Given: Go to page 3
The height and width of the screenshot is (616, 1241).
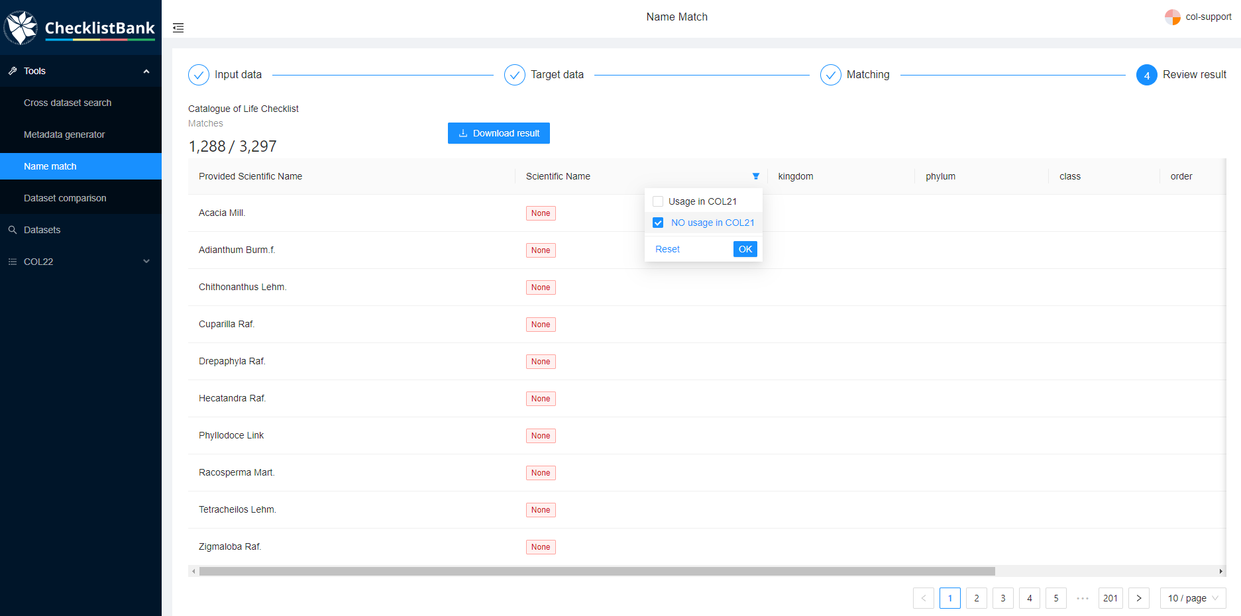Looking at the screenshot, I should click(1003, 598).
